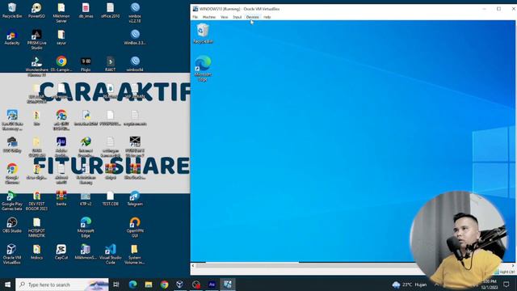The width and height of the screenshot is (517, 291).
Task: Select the Google Play Games beta shortcut
Action: pos(12,201)
